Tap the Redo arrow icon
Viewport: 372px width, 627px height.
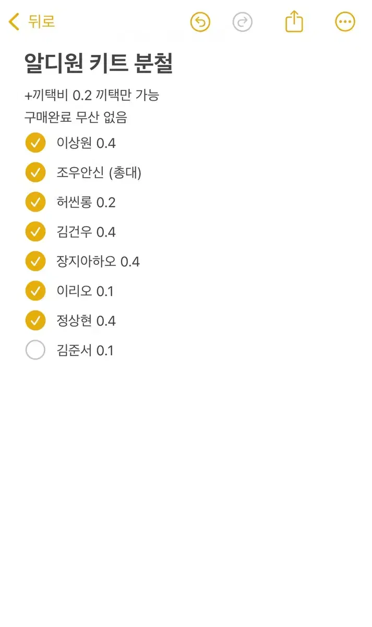(242, 22)
